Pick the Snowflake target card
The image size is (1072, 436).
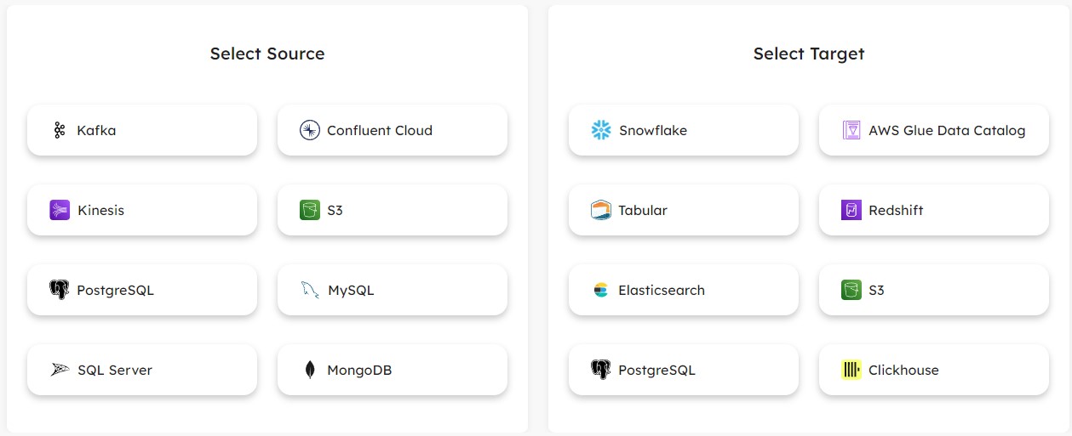click(684, 131)
